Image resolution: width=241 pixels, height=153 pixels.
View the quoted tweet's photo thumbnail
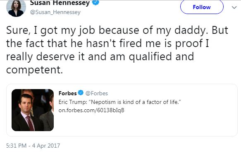(x=33, y=110)
